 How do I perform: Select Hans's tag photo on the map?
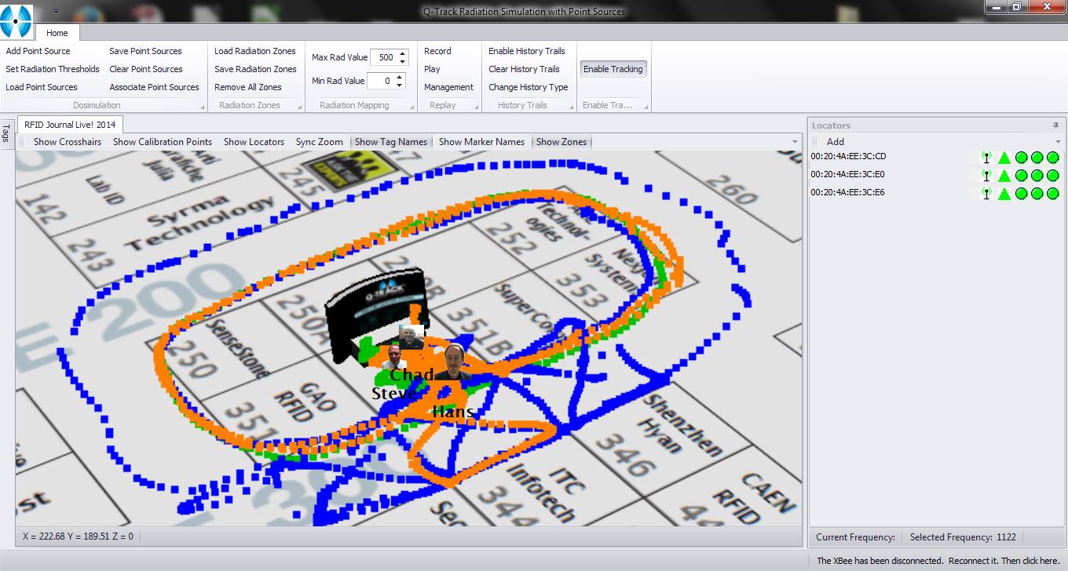[x=453, y=363]
